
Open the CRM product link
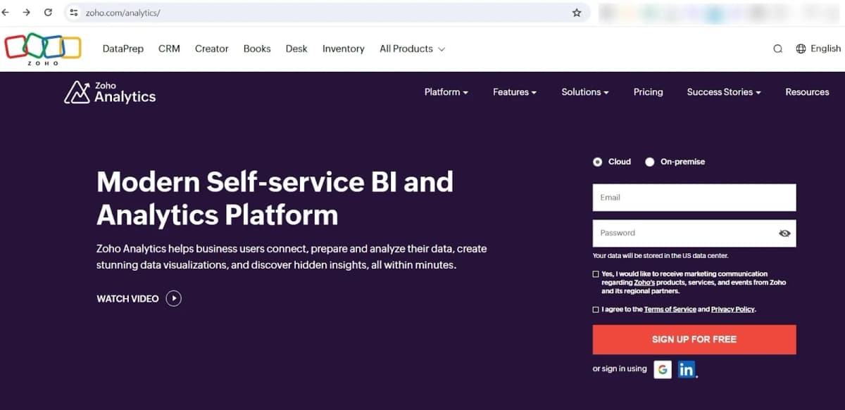tap(169, 49)
